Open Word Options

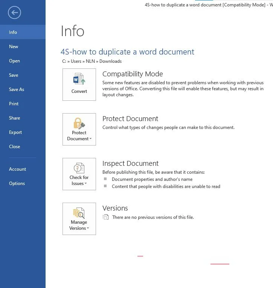click(23, 183)
